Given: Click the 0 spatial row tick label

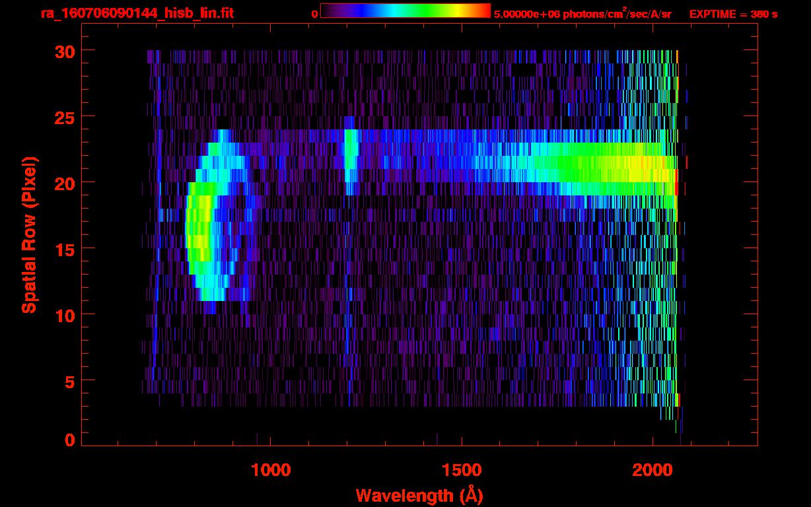Looking at the screenshot, I should point(70,440).
